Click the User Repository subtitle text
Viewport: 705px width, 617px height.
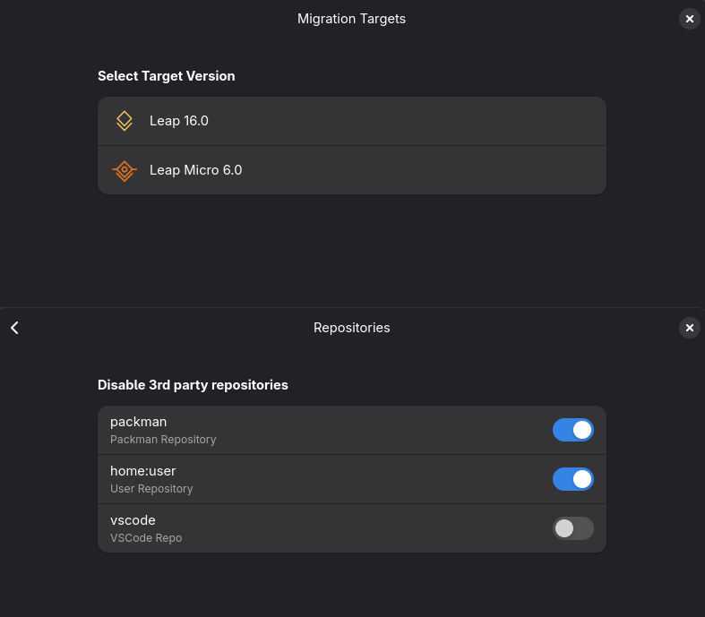151,489
